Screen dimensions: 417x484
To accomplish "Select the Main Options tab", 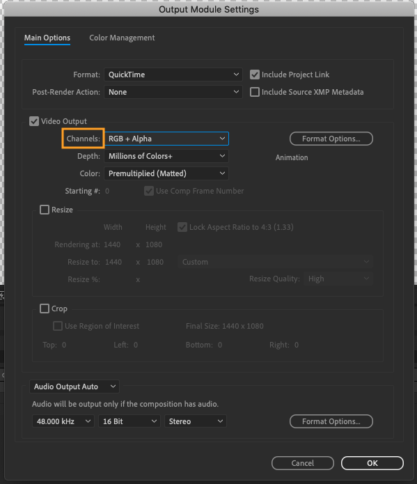I will pyautogui.click(x=47, y=38).
